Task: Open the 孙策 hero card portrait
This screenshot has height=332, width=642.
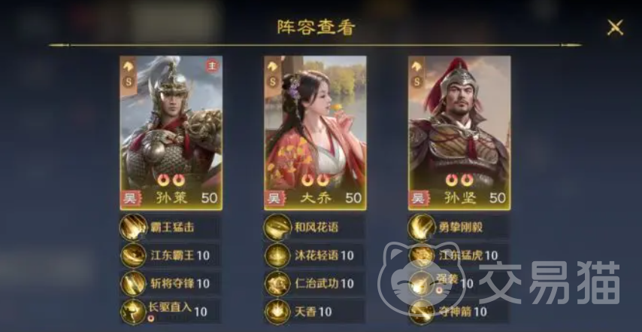Action: pyautogui.click(x=171, y=132)
